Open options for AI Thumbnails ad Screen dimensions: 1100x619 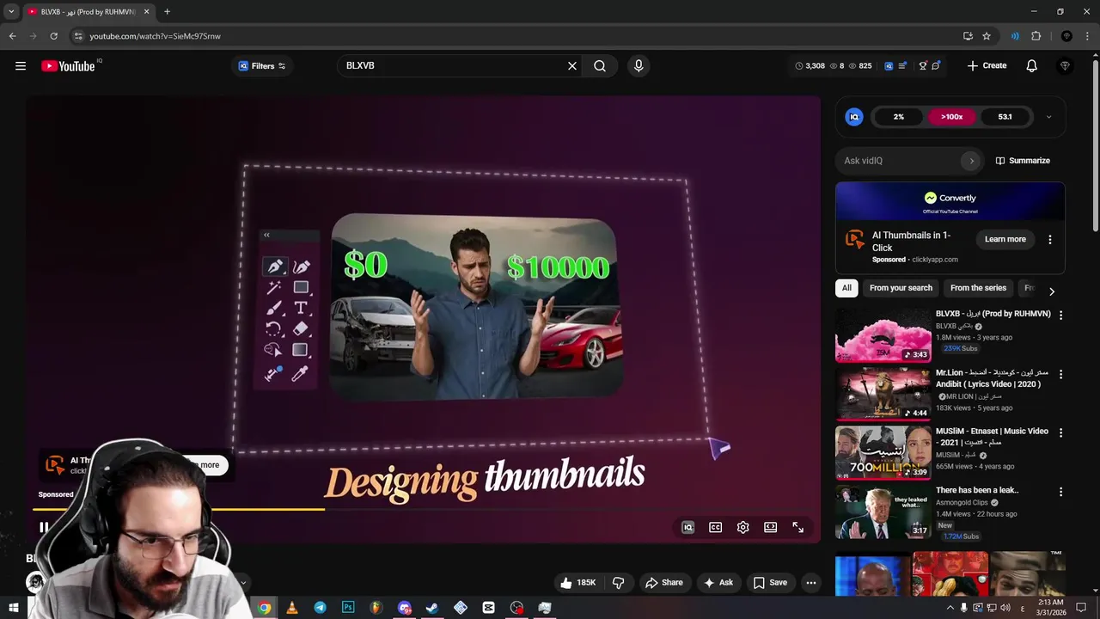[1050, 239]
